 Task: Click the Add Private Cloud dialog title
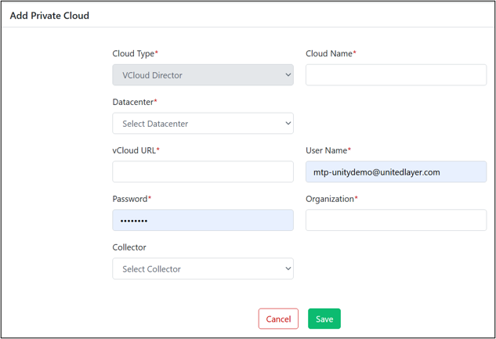[x=49, y=16]
